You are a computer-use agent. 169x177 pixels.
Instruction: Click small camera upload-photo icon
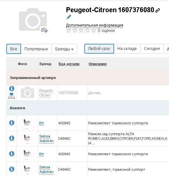(44, 30)
